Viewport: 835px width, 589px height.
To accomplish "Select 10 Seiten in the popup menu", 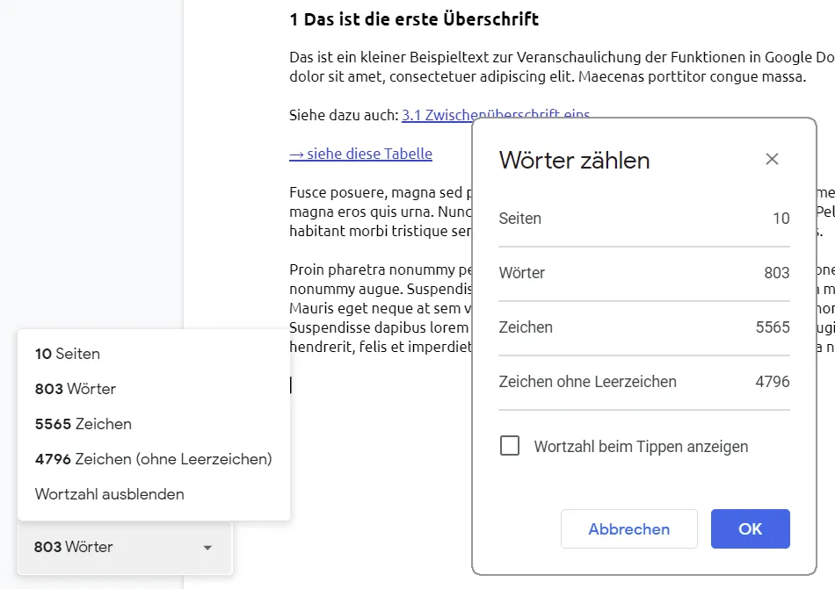I will coord(68,354).
